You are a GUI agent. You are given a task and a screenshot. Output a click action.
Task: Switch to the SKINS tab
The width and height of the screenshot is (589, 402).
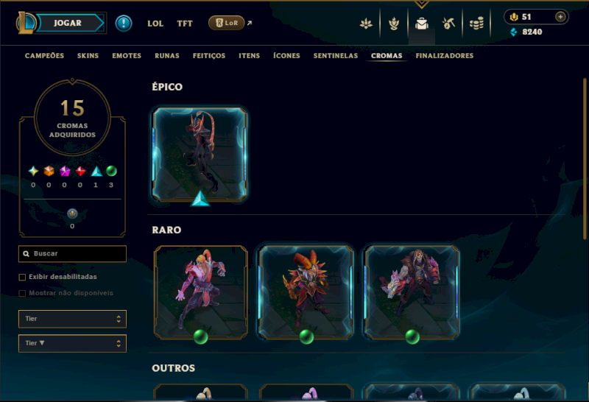88,56
